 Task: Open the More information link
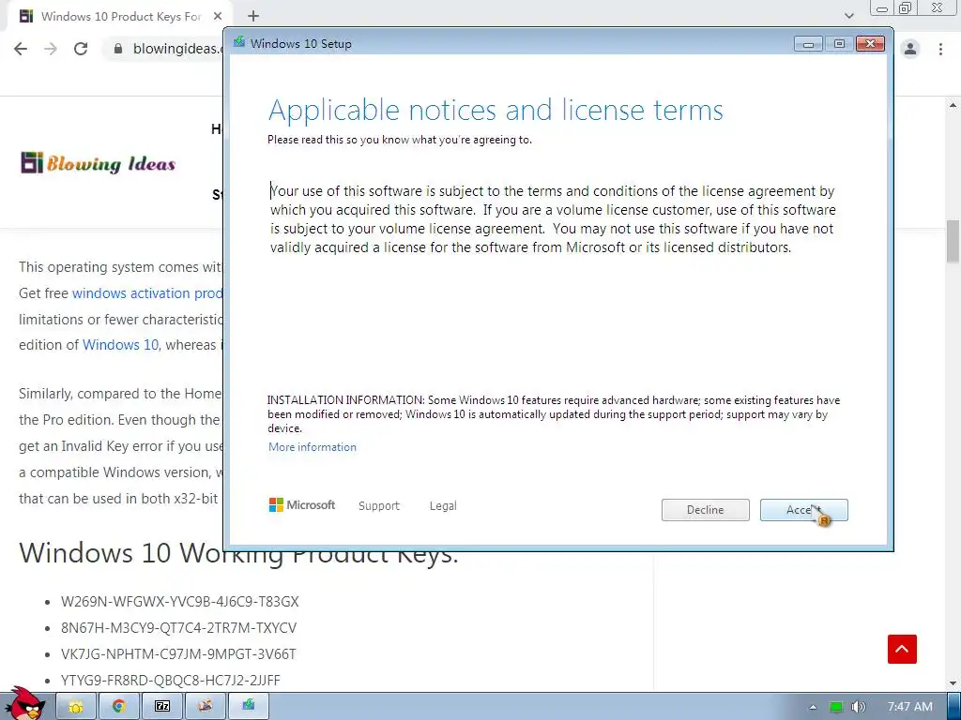tap(312, 447)
